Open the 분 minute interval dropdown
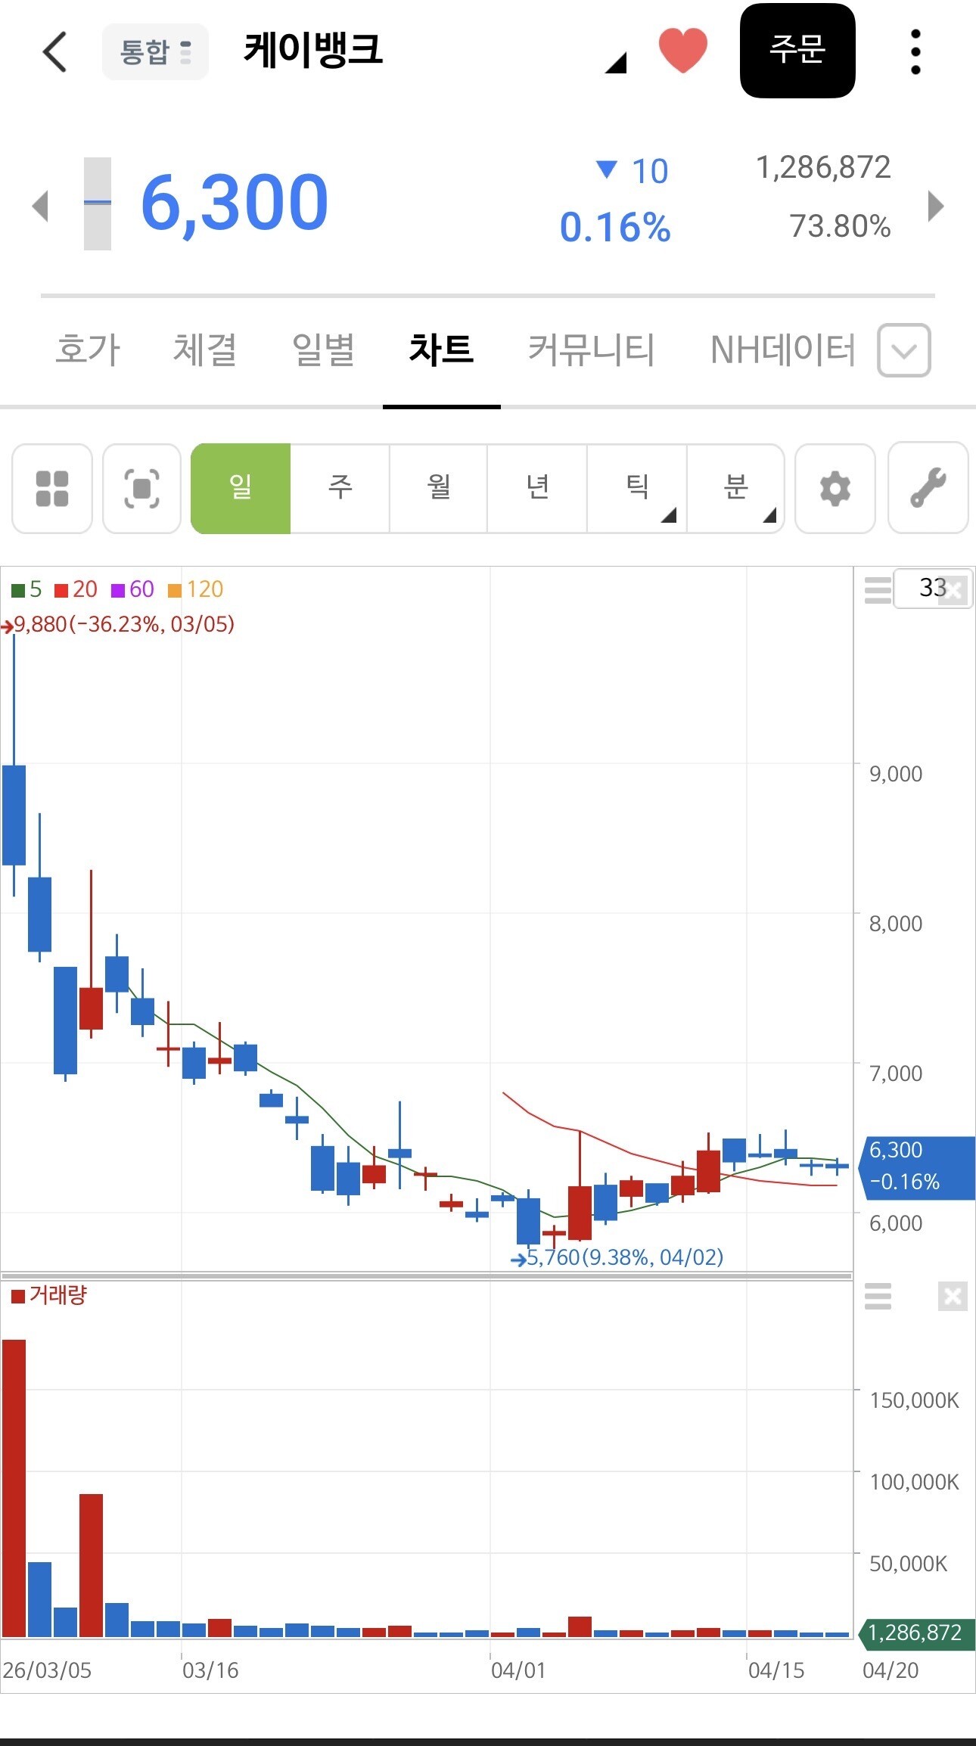The height and width of the screenshot is (1746, 976). (x=735, y=488)
